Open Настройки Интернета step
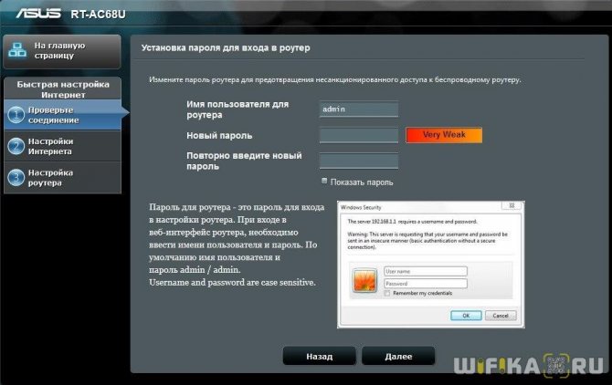Viewport: 612px width, 385px height. pos(62,147)
